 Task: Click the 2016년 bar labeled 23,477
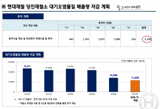(27, 80)
